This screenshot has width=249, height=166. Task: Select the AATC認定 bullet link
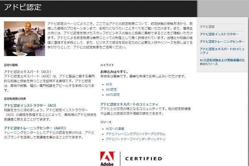pos(113,94)
